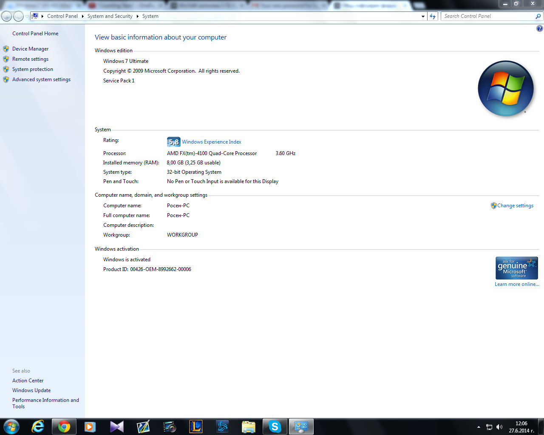Open the Windows Experience Index link

(x=212, y=142)
